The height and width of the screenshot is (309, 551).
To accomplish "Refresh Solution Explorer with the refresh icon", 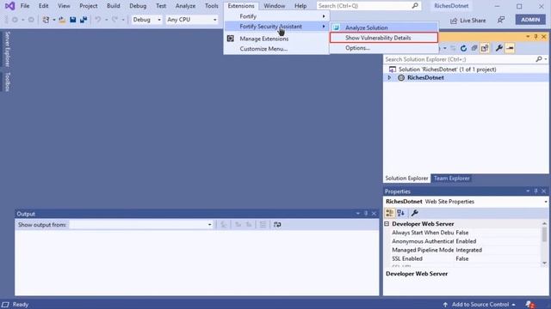I will coord(463,48).
